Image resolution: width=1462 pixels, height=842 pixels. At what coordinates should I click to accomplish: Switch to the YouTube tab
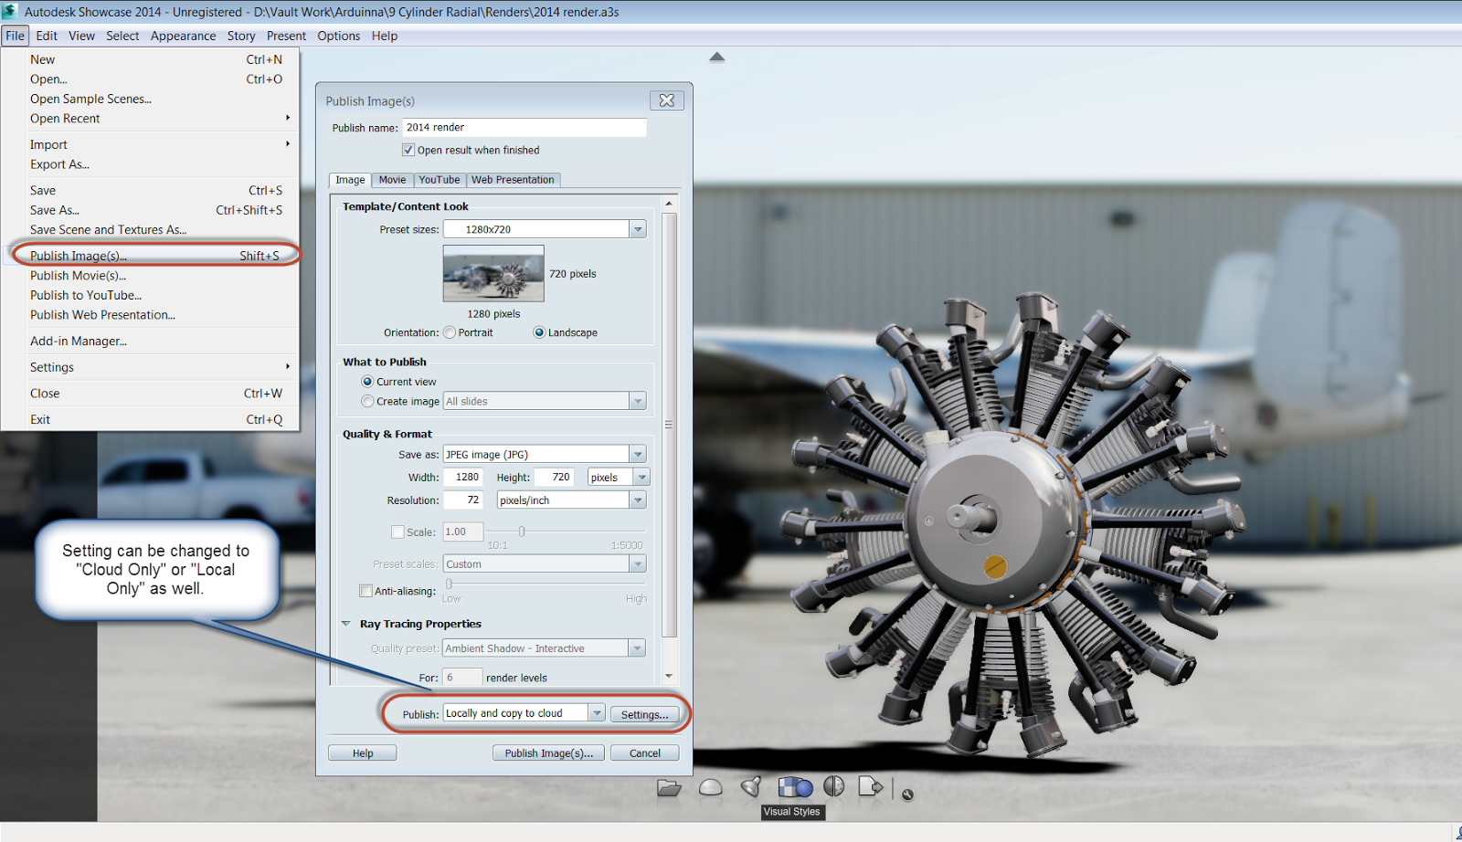[x=440, y=180]
